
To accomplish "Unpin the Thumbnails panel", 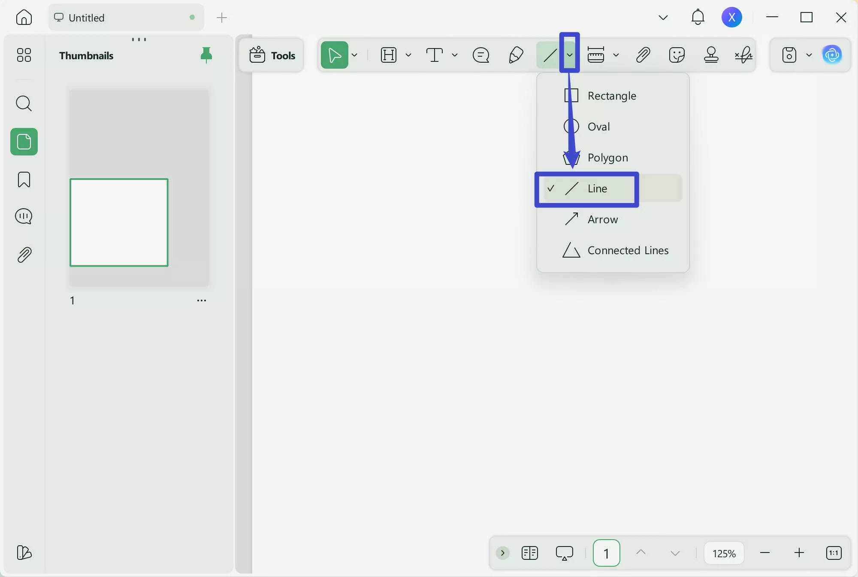I will point(206,55).
